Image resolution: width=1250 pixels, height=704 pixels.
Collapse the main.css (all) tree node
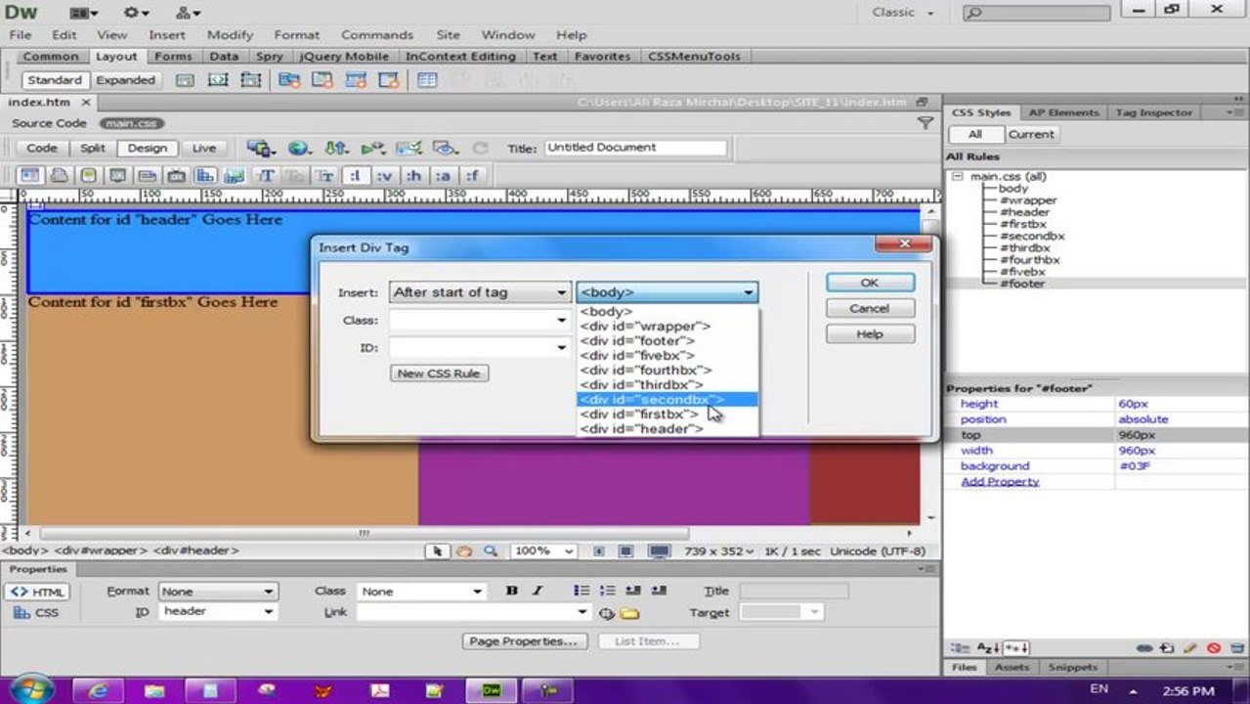pyautogui.click(x=957, y=177)
